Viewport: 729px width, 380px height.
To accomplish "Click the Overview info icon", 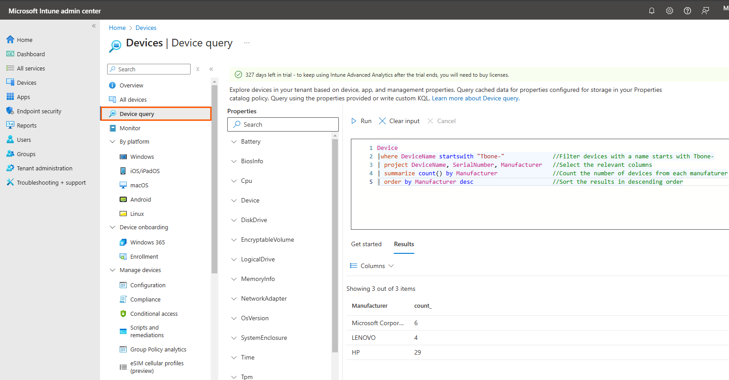I will click(112, 85).
